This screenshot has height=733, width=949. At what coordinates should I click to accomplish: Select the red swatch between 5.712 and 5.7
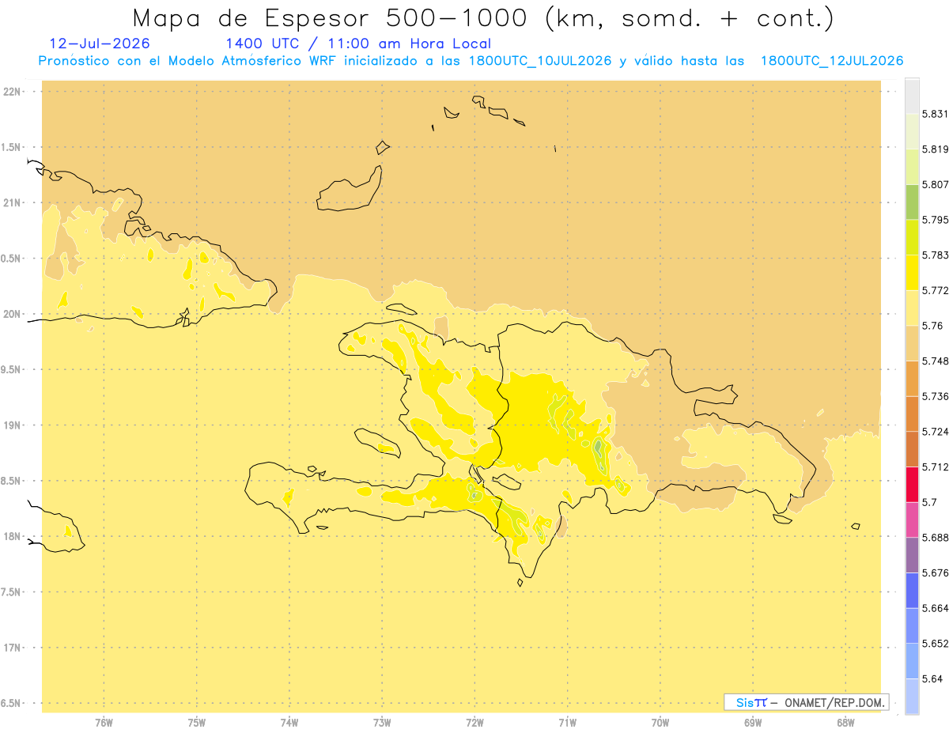coord(912,485)
